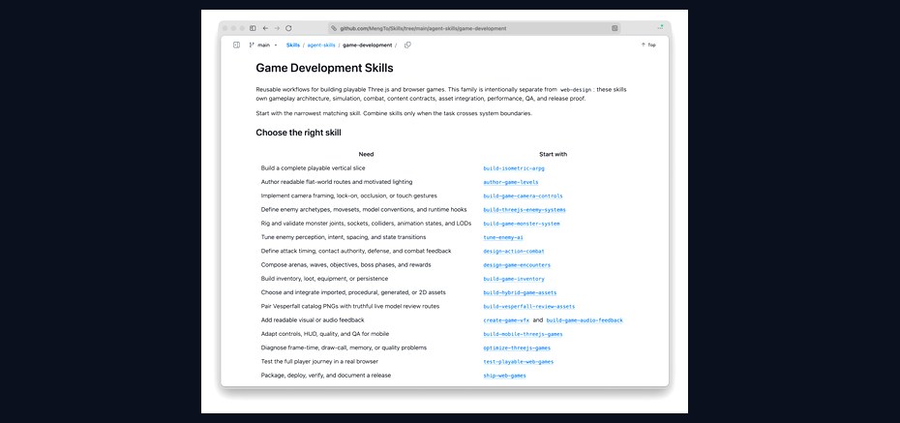Open the agent-skills breadcrumb link
The image size is (900, 423).
321,45
